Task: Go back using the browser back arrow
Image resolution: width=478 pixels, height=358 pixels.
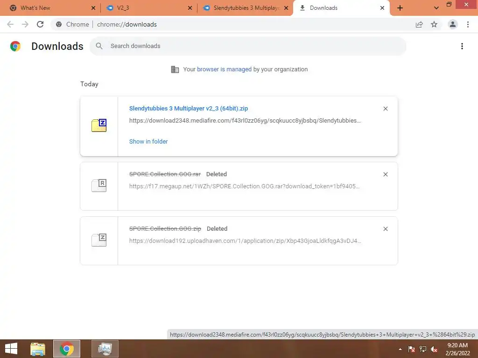Action: click(x=10, y=24)
